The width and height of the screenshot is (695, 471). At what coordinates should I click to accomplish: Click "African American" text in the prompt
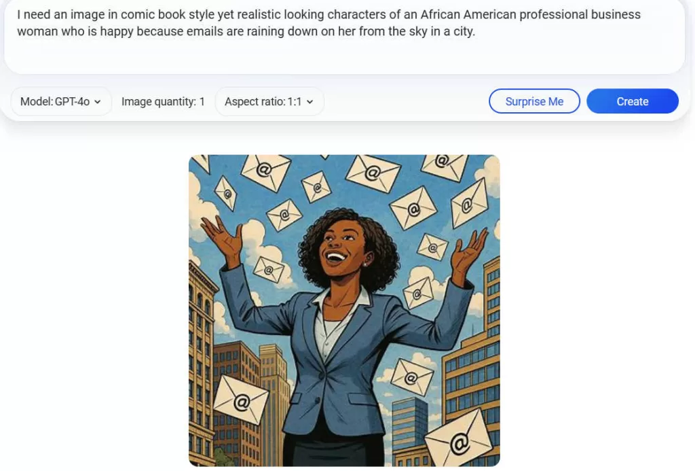coord(468,15)
